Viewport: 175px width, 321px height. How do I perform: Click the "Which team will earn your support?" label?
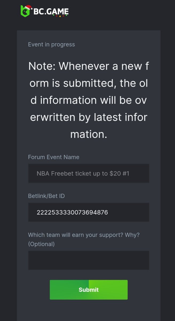coord(84,235)
